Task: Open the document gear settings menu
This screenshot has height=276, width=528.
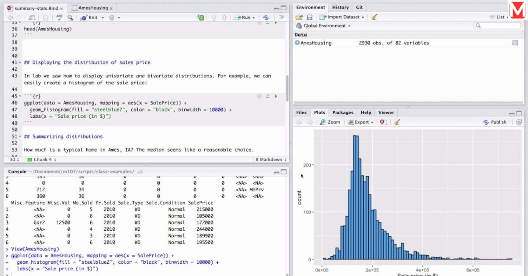Action: (x=112, y=18)
